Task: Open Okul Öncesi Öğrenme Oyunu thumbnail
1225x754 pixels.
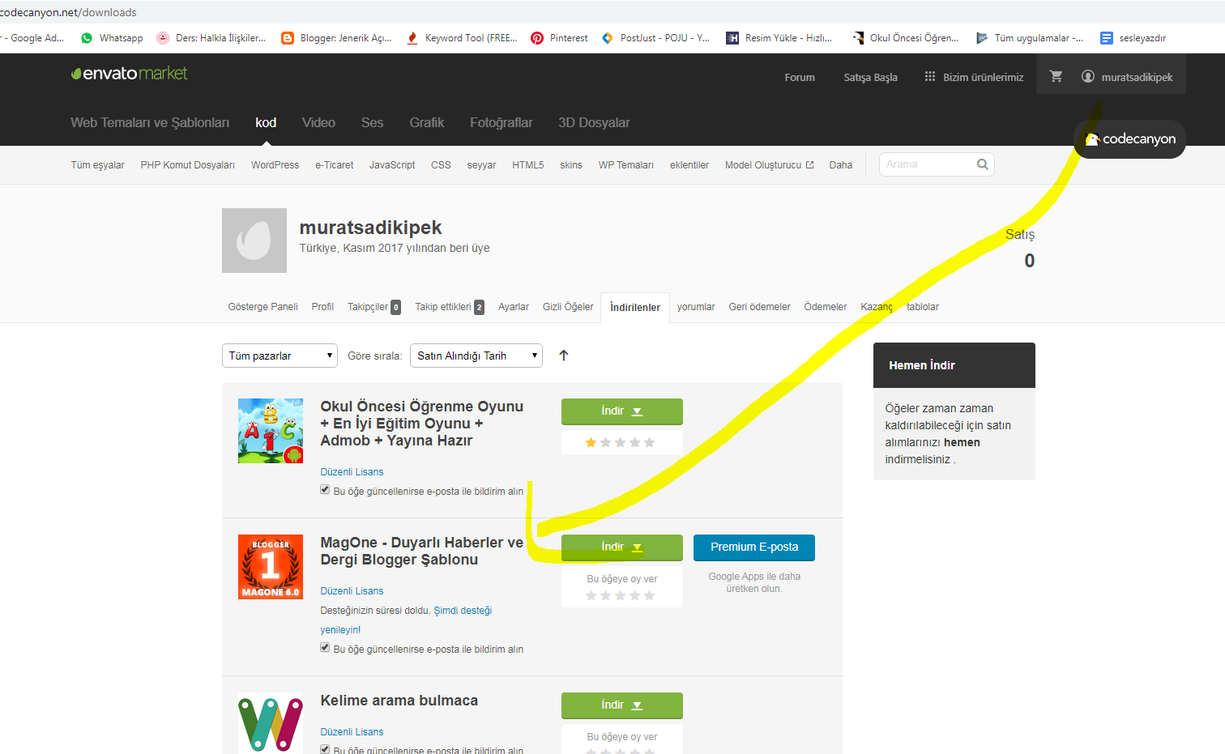Action: tap(271, 431)
